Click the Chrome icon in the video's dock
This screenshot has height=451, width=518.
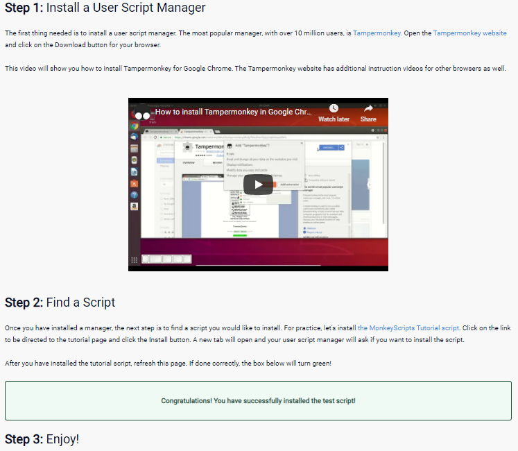[134, 126]
